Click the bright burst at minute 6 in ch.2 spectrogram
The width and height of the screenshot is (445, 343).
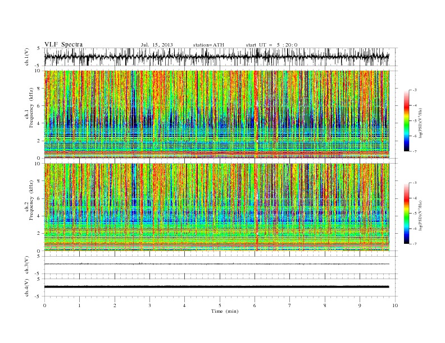(256, 207)
